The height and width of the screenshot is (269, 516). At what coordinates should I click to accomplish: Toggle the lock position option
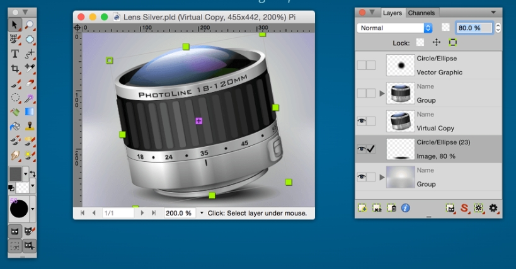436,42
